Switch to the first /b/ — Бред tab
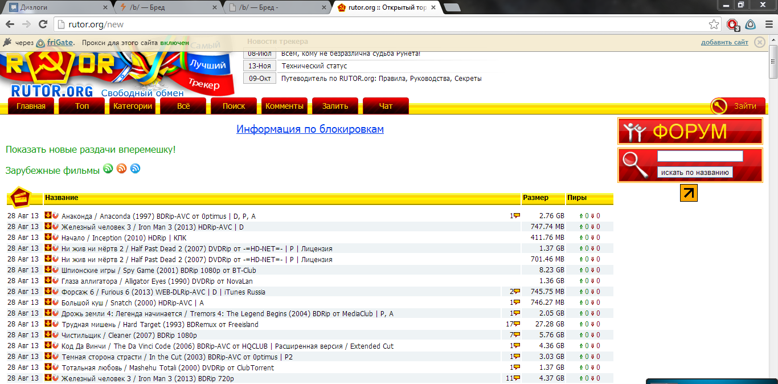 point(168,7)
